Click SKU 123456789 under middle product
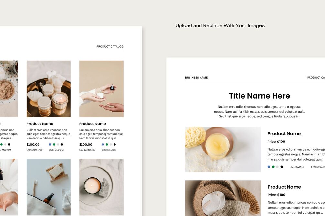This screenshot has height=216, width=325. [x=34, y=150]
